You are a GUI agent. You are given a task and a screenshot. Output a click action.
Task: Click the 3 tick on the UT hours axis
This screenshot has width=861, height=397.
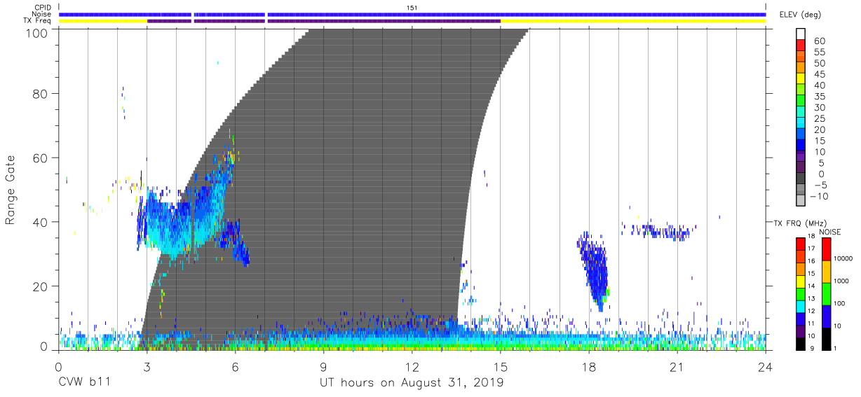click(x=147, y=367)
